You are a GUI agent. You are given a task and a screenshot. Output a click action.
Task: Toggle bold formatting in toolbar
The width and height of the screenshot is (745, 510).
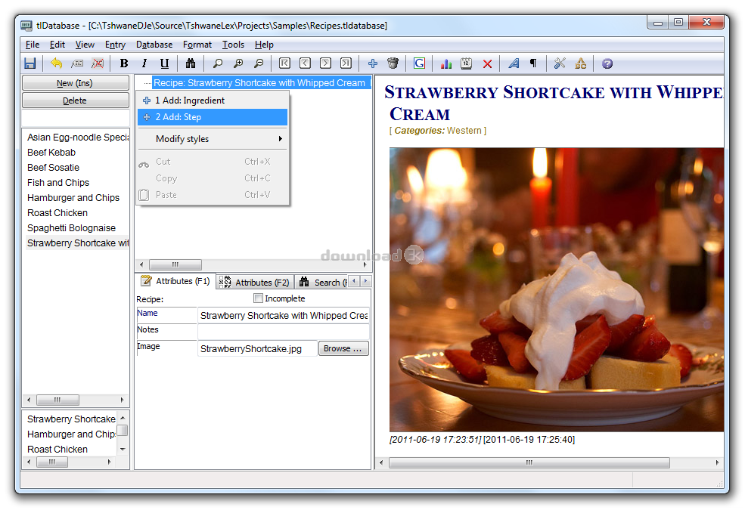(x=123, y=63)
